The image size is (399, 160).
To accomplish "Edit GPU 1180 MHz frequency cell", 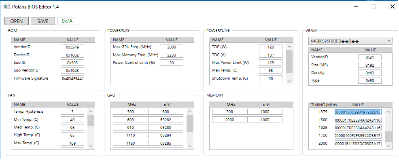I will 131,143.
